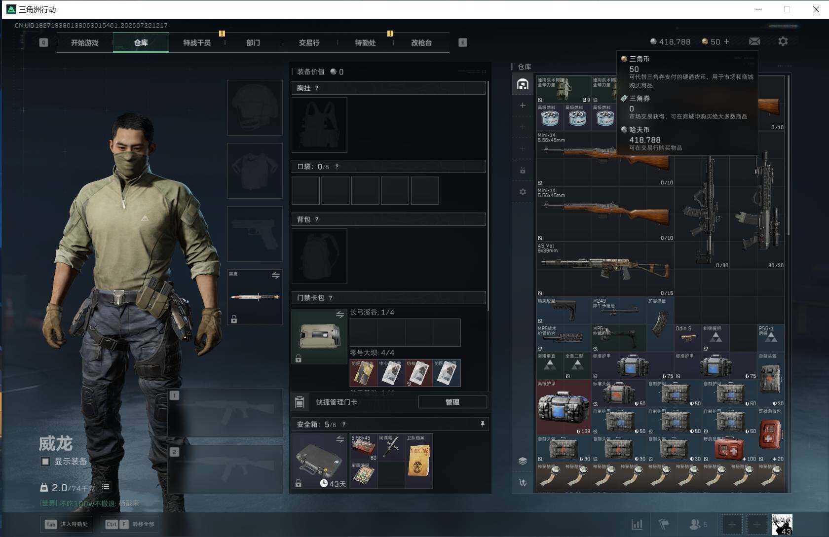Open the stack layers icon in warehouse sidebar
The height and width of the screenshot is (537, 829).
pyautogui.click(x=523, y=461)
